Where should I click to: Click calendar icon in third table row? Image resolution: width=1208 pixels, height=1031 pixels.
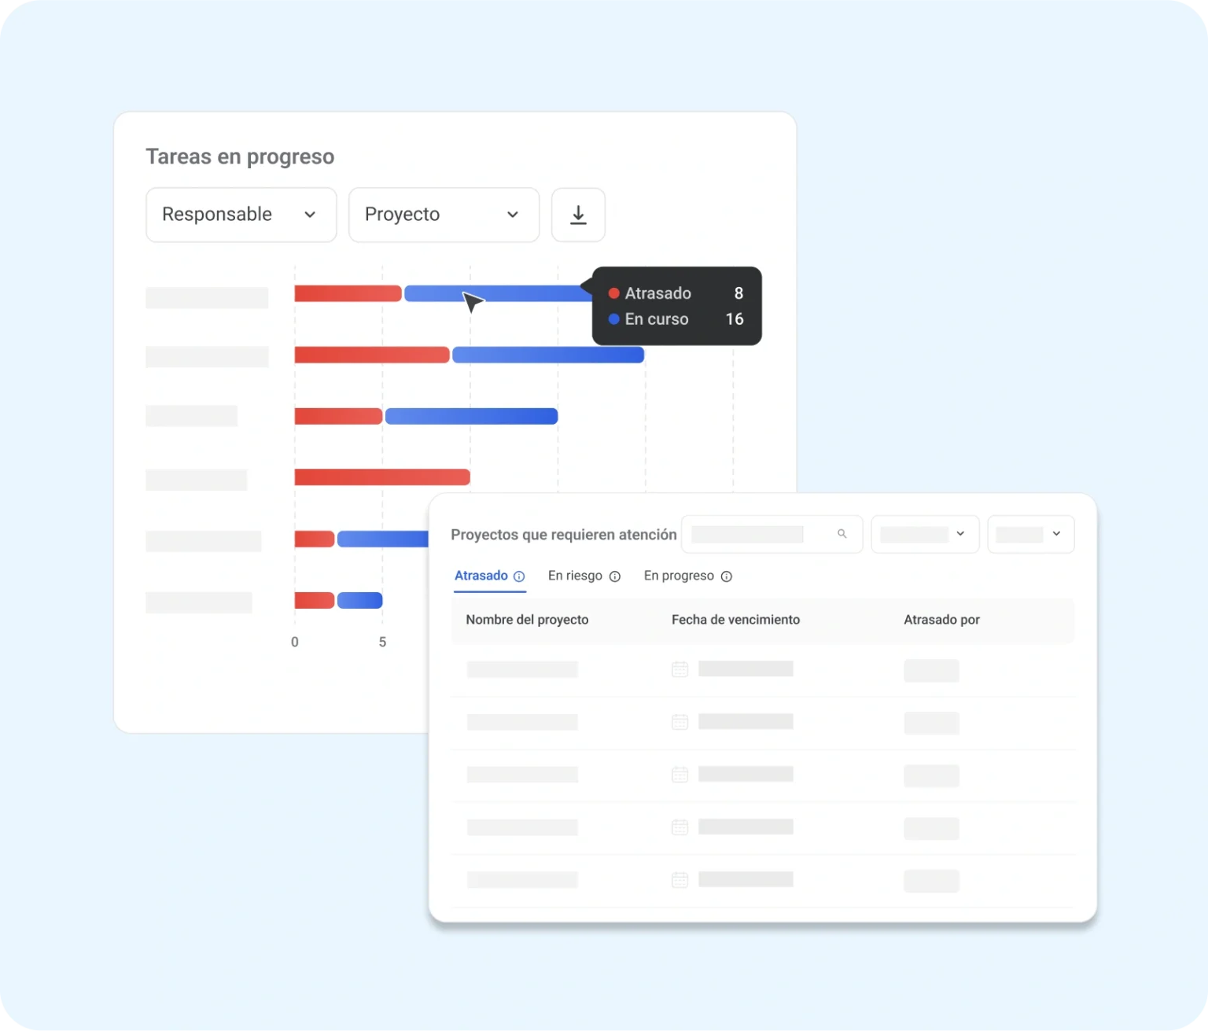point(679,775)
